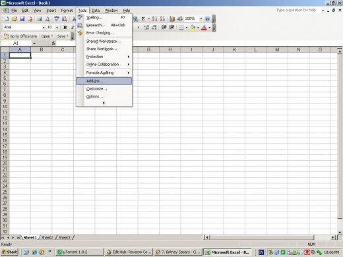Image resolution: width=343 pixels, height=257 pixels.
Task: Toggle Italic formatting
Action: pos(73,27)
